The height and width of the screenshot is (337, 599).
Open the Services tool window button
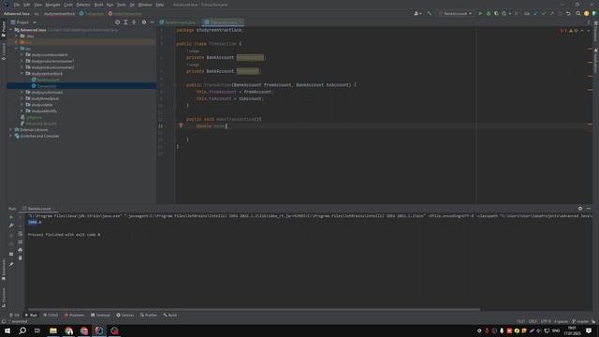[x=125, y=315]
